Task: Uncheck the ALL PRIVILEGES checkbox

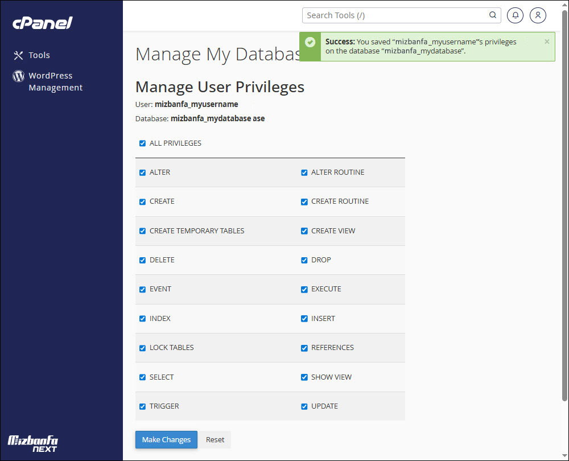Action: [142, 143]
